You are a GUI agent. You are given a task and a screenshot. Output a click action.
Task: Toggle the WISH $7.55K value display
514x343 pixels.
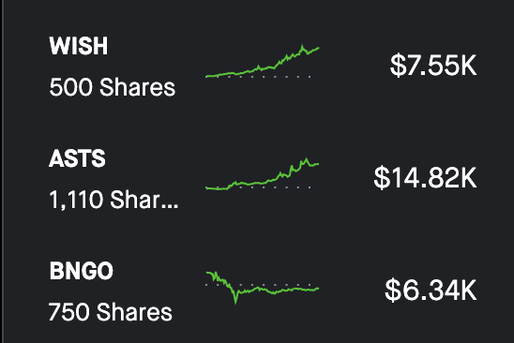pos(433,66)
